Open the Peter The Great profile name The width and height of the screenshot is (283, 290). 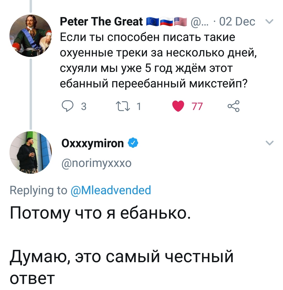click(x=101, y=22)
